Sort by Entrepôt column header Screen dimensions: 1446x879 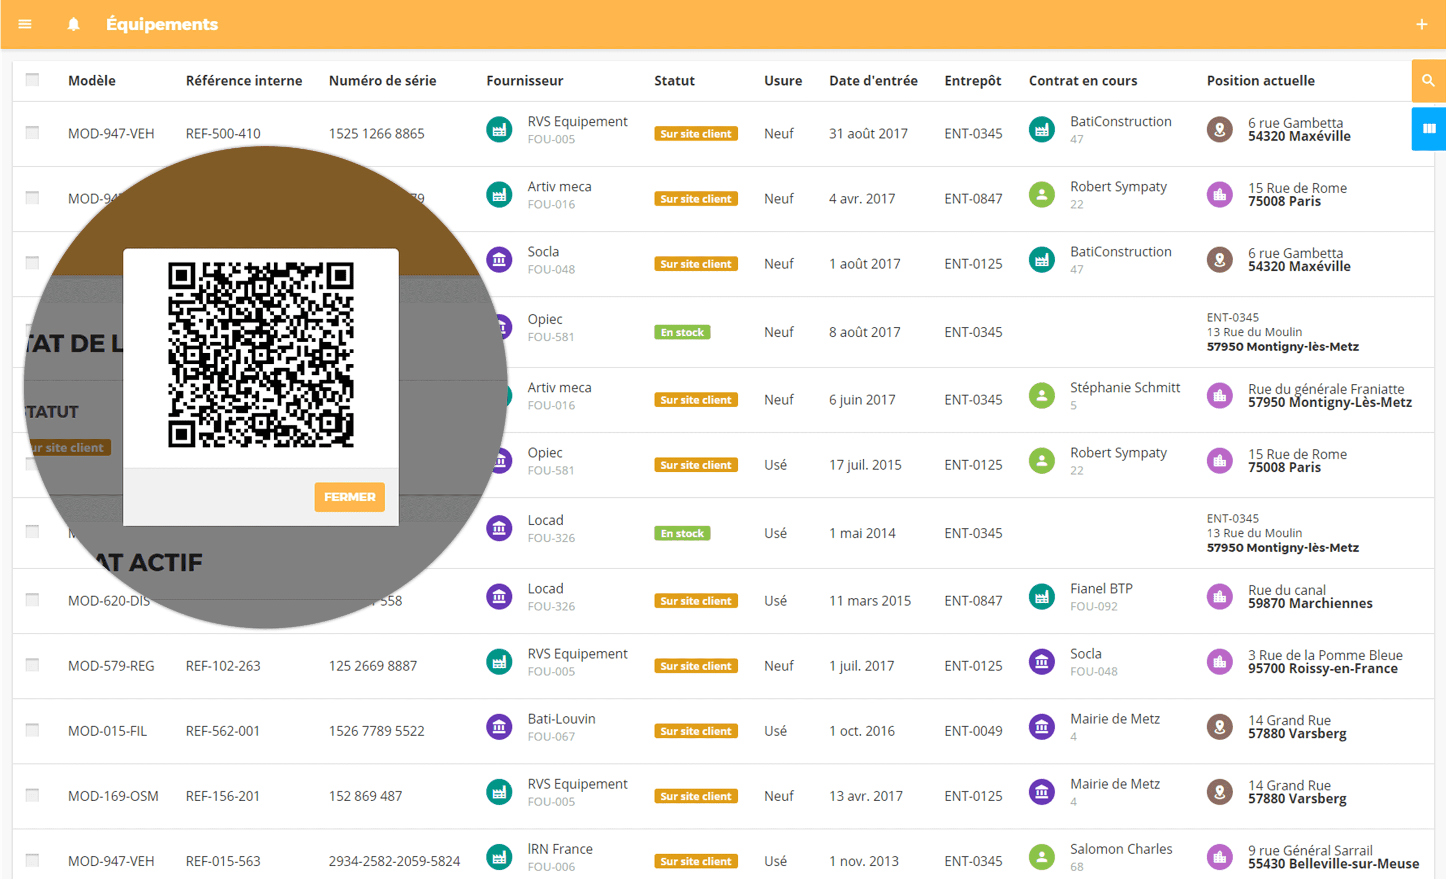(973, 80)
